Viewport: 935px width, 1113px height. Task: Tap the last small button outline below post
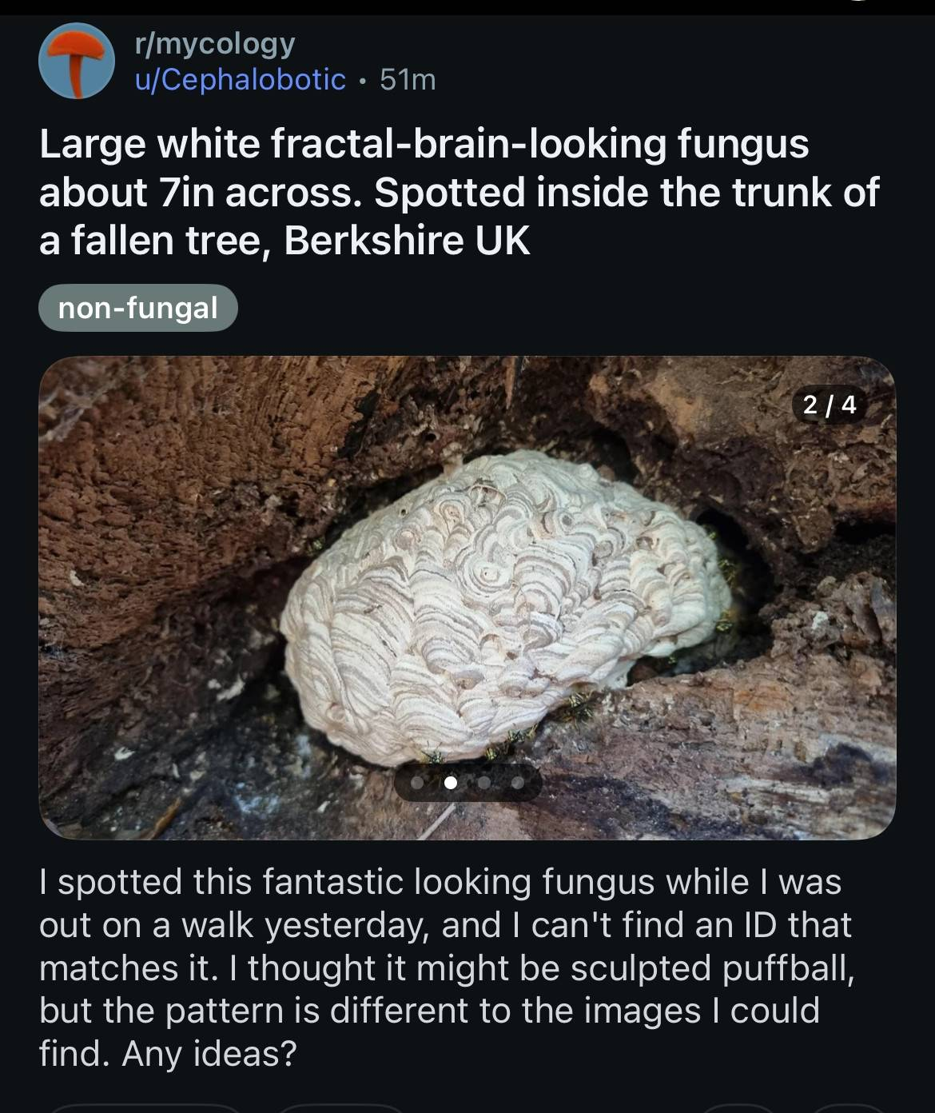[847, 1109]
